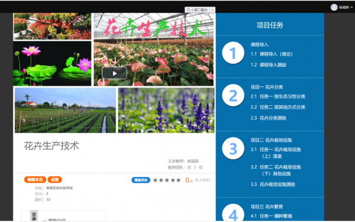Select the 项目二 花卉栽培设施 heading
This screenshot has height=222, width=355.
(x=271, y=140)
